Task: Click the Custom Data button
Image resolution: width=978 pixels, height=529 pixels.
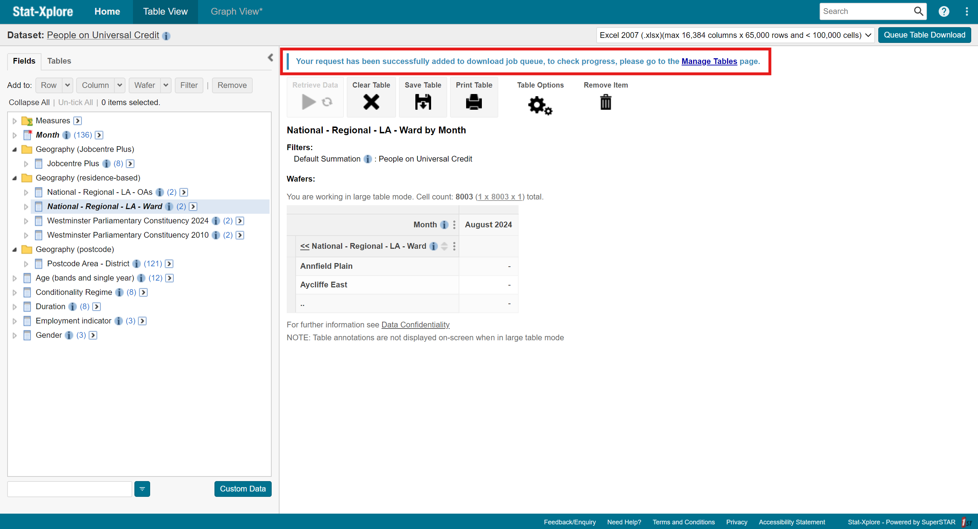Action: [242, 488]
